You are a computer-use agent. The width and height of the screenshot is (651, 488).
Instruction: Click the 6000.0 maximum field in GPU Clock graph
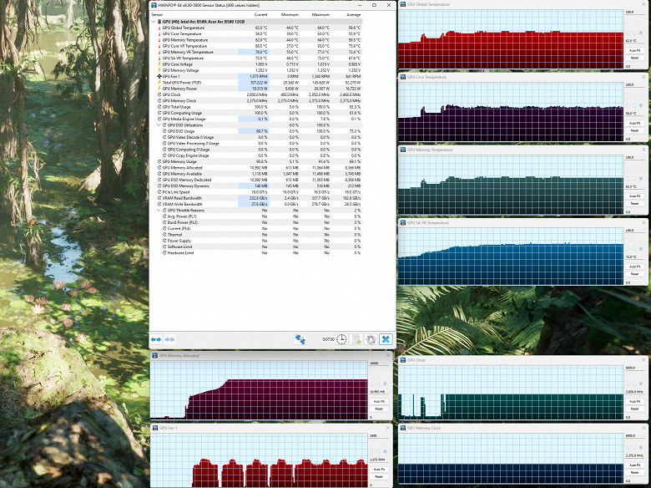click(x=634, y=368)
